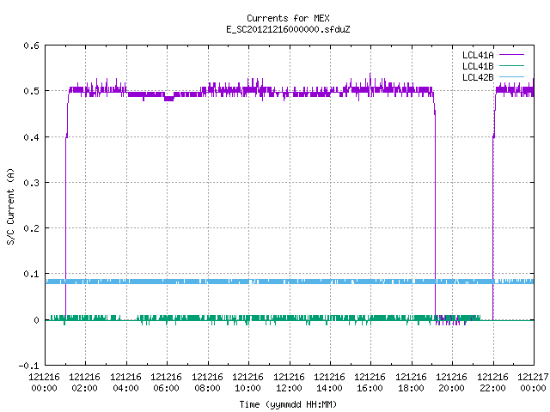Click the y-axis label 'S/C Current (A)'
Screen dimensions: 550x412
click(10, 206)
